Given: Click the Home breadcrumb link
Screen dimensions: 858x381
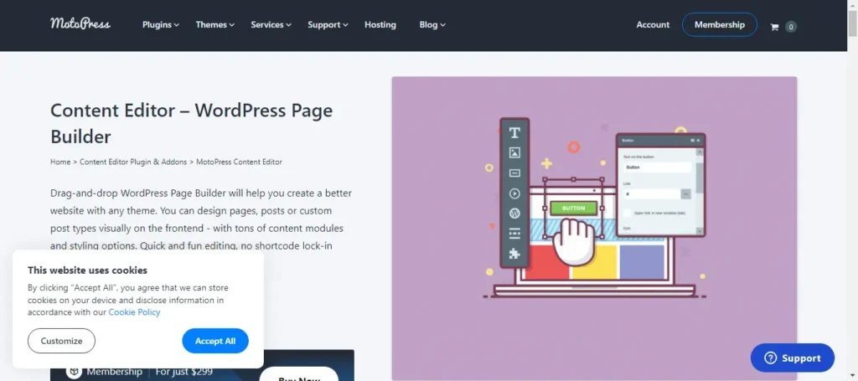Looking at the screenshot, I should [60, 162].
